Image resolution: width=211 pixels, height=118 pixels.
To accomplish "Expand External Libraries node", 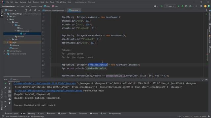I will tap(5, 51).
